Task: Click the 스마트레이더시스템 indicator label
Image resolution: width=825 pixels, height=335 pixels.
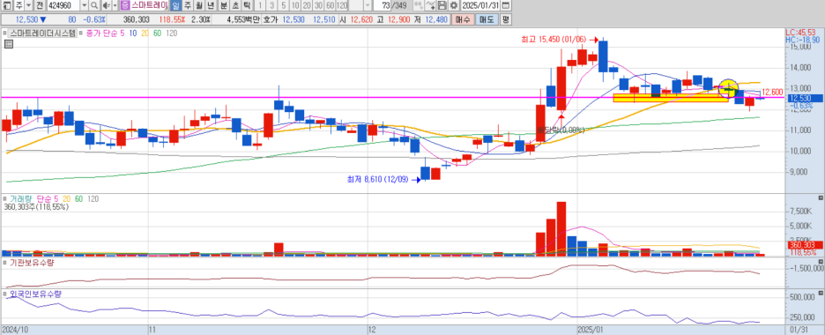Action: click(42, 33)
